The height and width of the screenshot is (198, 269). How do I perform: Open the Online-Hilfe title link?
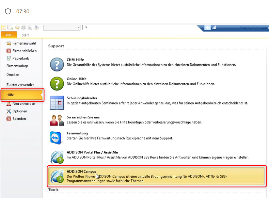click(77, 79)
